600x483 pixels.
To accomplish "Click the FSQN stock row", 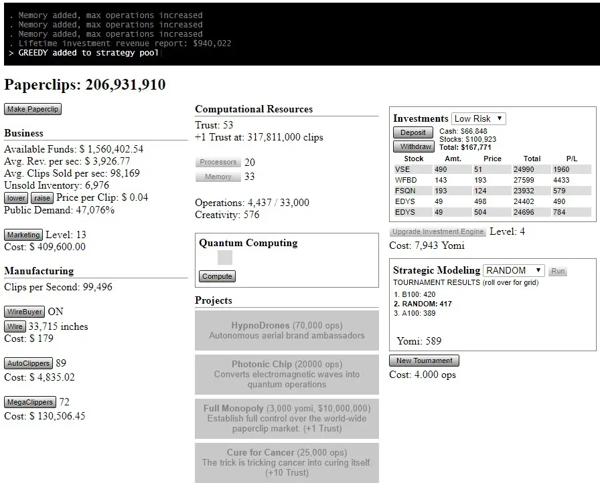I will pos(492,191).
